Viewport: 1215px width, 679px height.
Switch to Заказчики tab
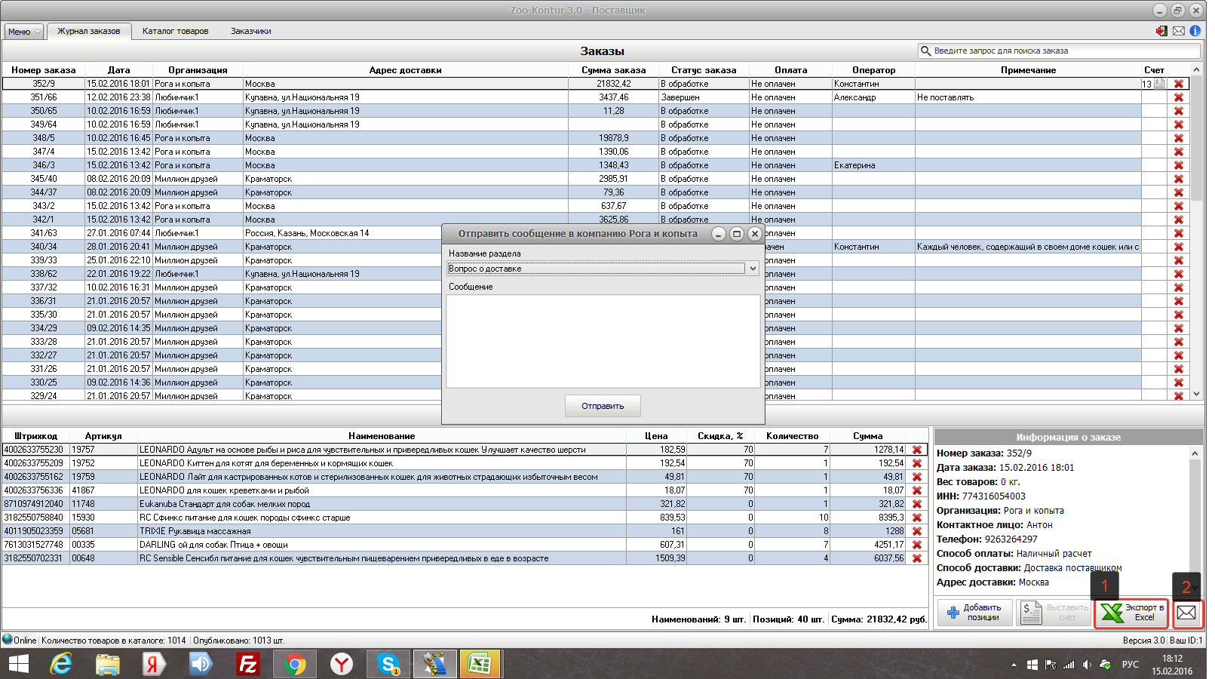click(x=250, y=31)
